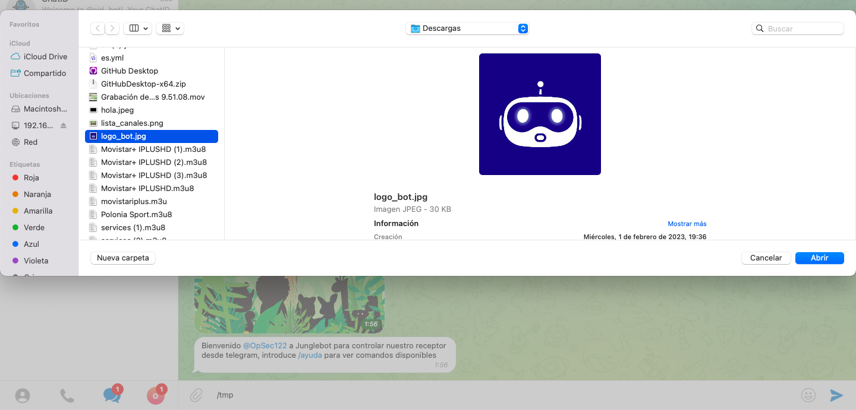Click the paperclip attach icon
This screenshot has height=410, width=856.
point(196,395)
